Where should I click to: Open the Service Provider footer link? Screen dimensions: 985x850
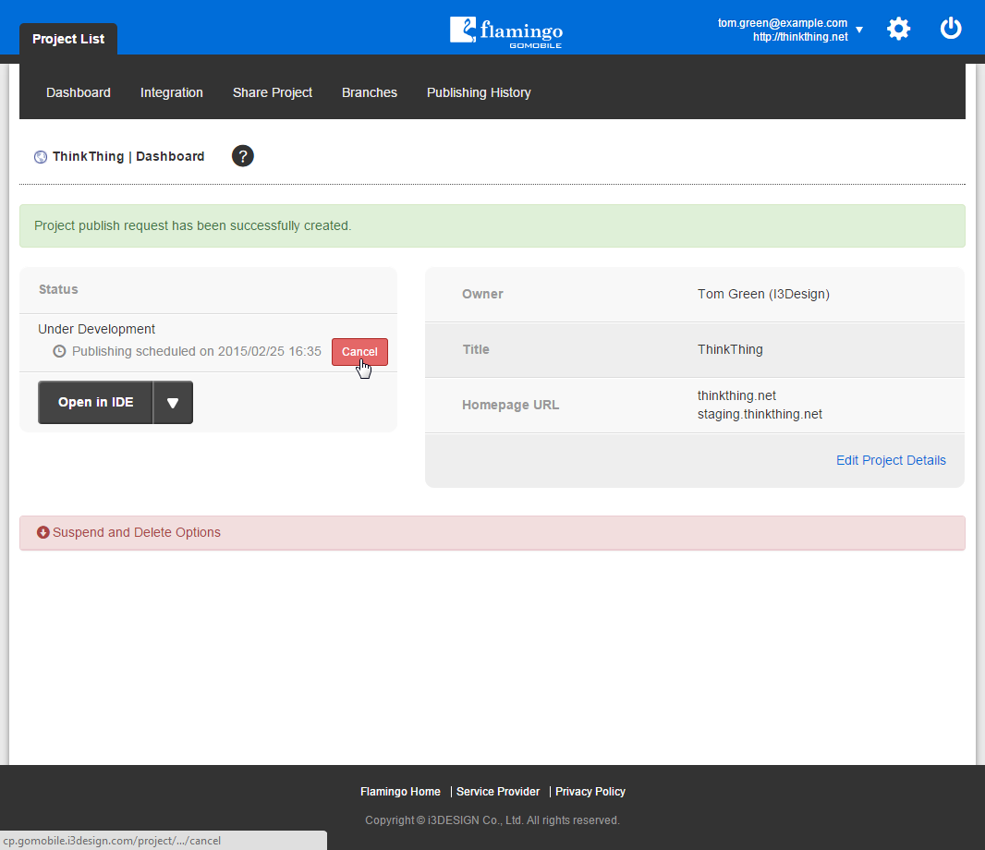pos(497,792)
